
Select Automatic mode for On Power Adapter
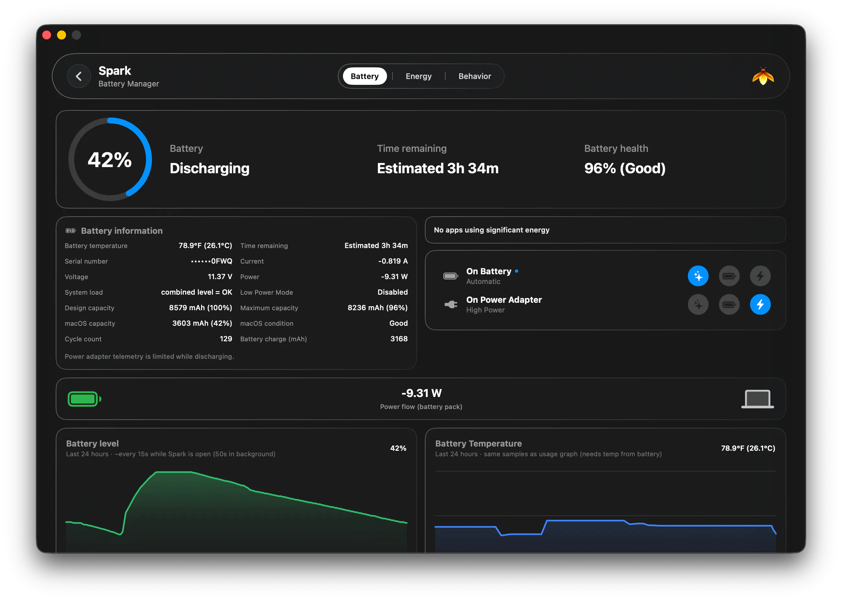click(698, 305)
